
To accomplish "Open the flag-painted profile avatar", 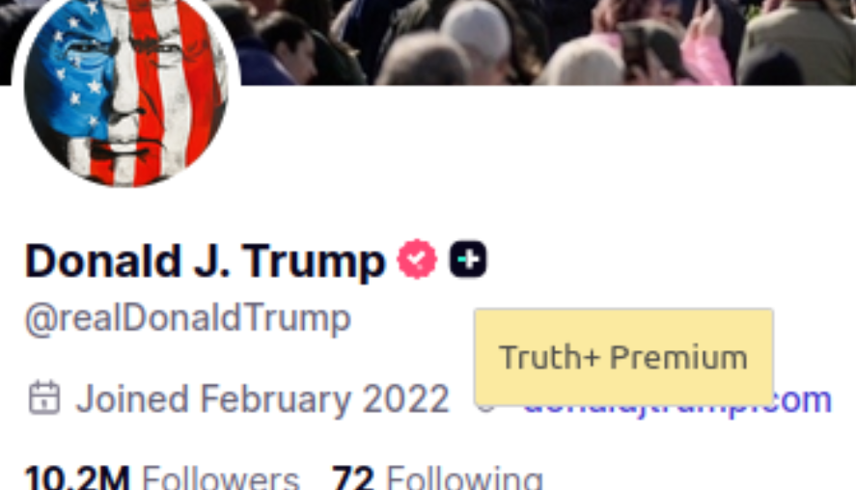I will point(125,90).
